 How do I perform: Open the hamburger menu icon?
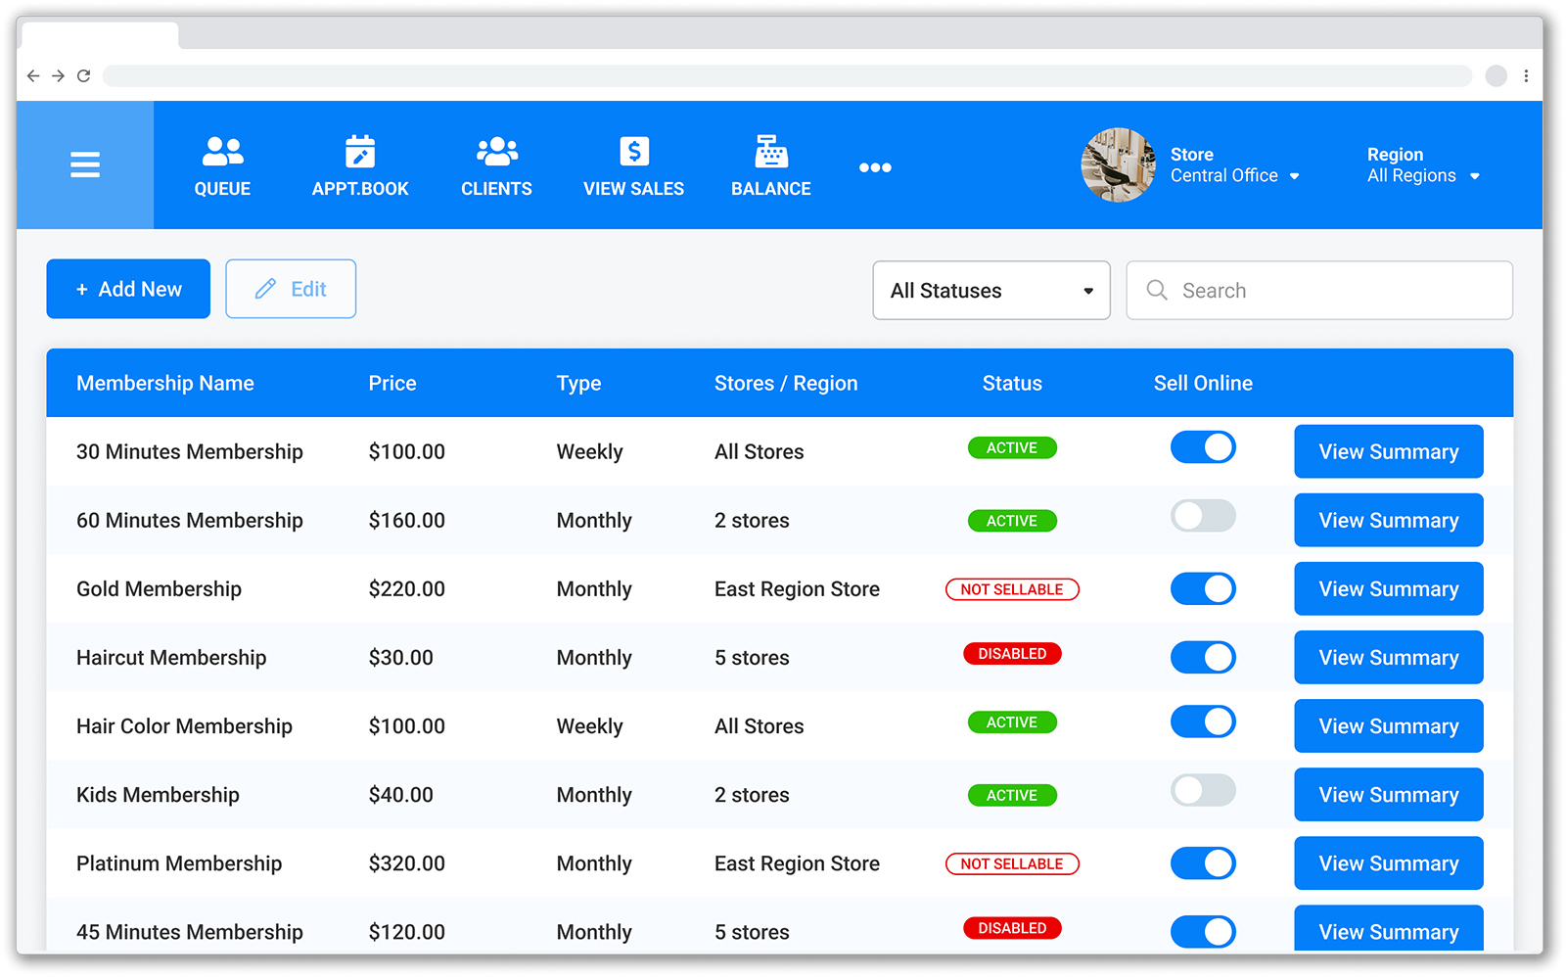[85, 164]
